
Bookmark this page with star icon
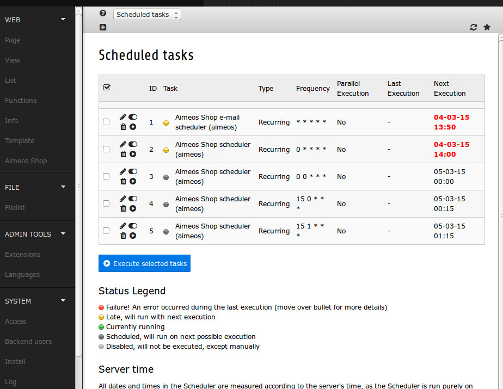487,27
